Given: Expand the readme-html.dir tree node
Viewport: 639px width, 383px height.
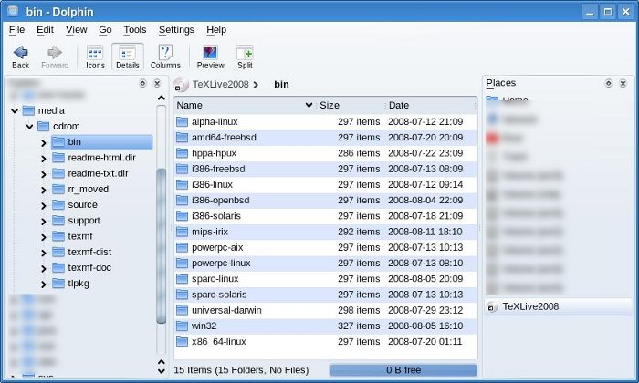Looking at the screenshot, I should pyautogui.click(x=44, y=159).
